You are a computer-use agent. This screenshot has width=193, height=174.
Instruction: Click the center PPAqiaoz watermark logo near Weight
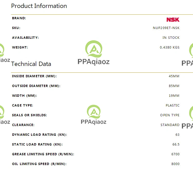(93, 53)
